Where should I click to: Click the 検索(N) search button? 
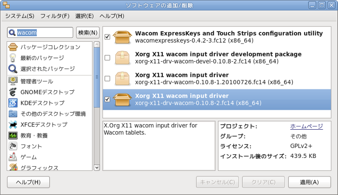[88, 32]
